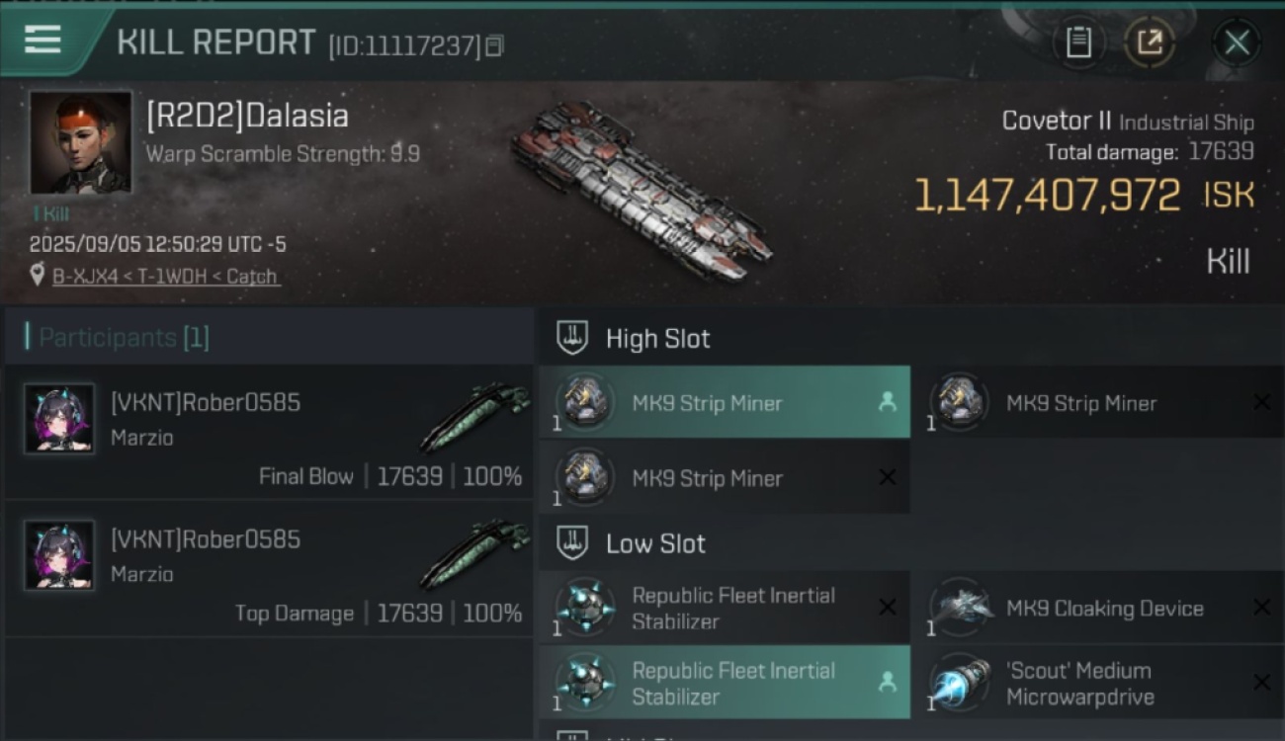Click the Low Slot section icon

tap(573, 543)
